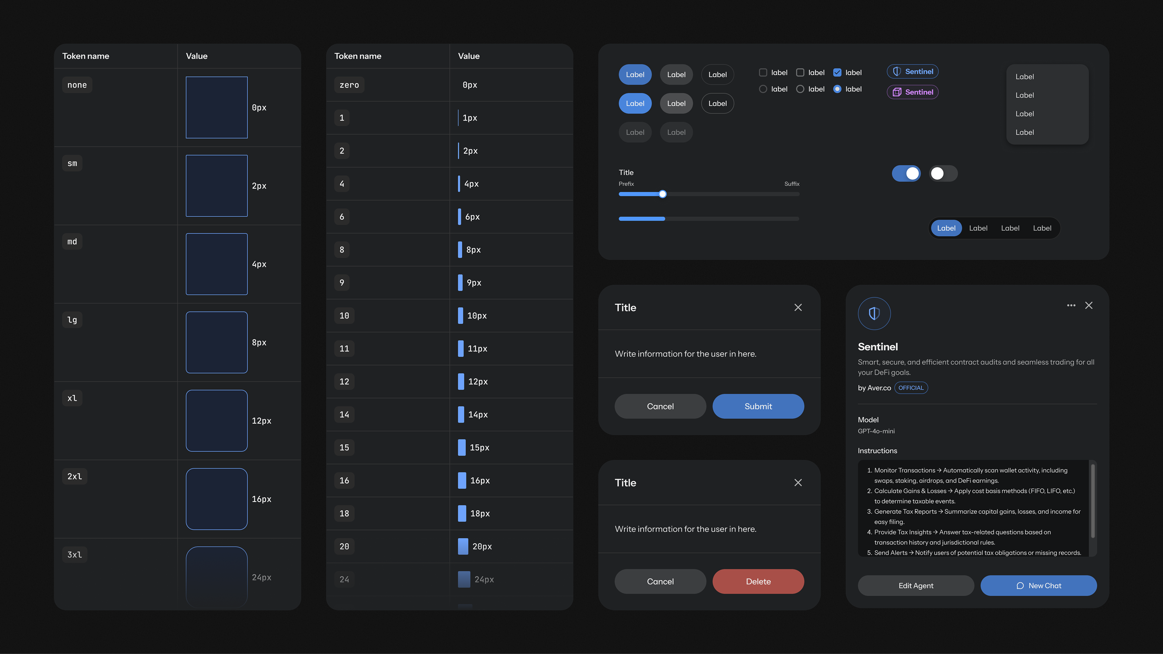
Task: Click the 'GPT-4o-mini' model value
Action: pyautogui.click(x=876, y=431)
